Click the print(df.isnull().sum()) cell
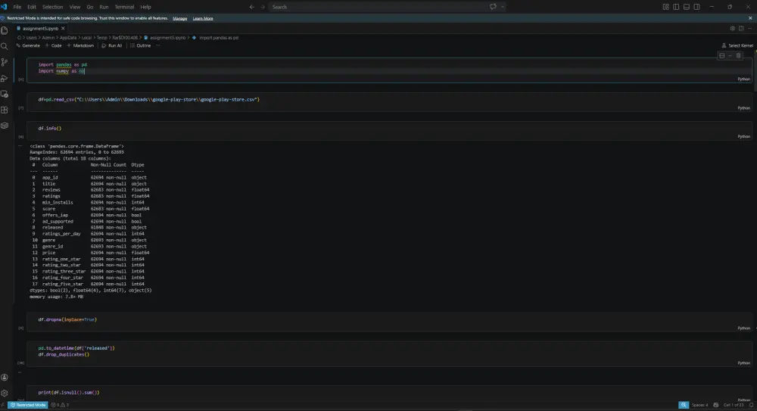757x411 pixels. coord(390,393)
